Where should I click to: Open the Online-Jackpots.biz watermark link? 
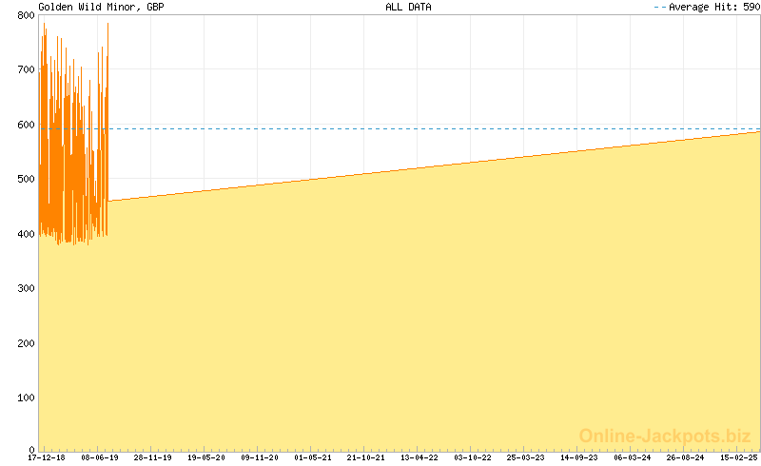click(x=665, y=436)
